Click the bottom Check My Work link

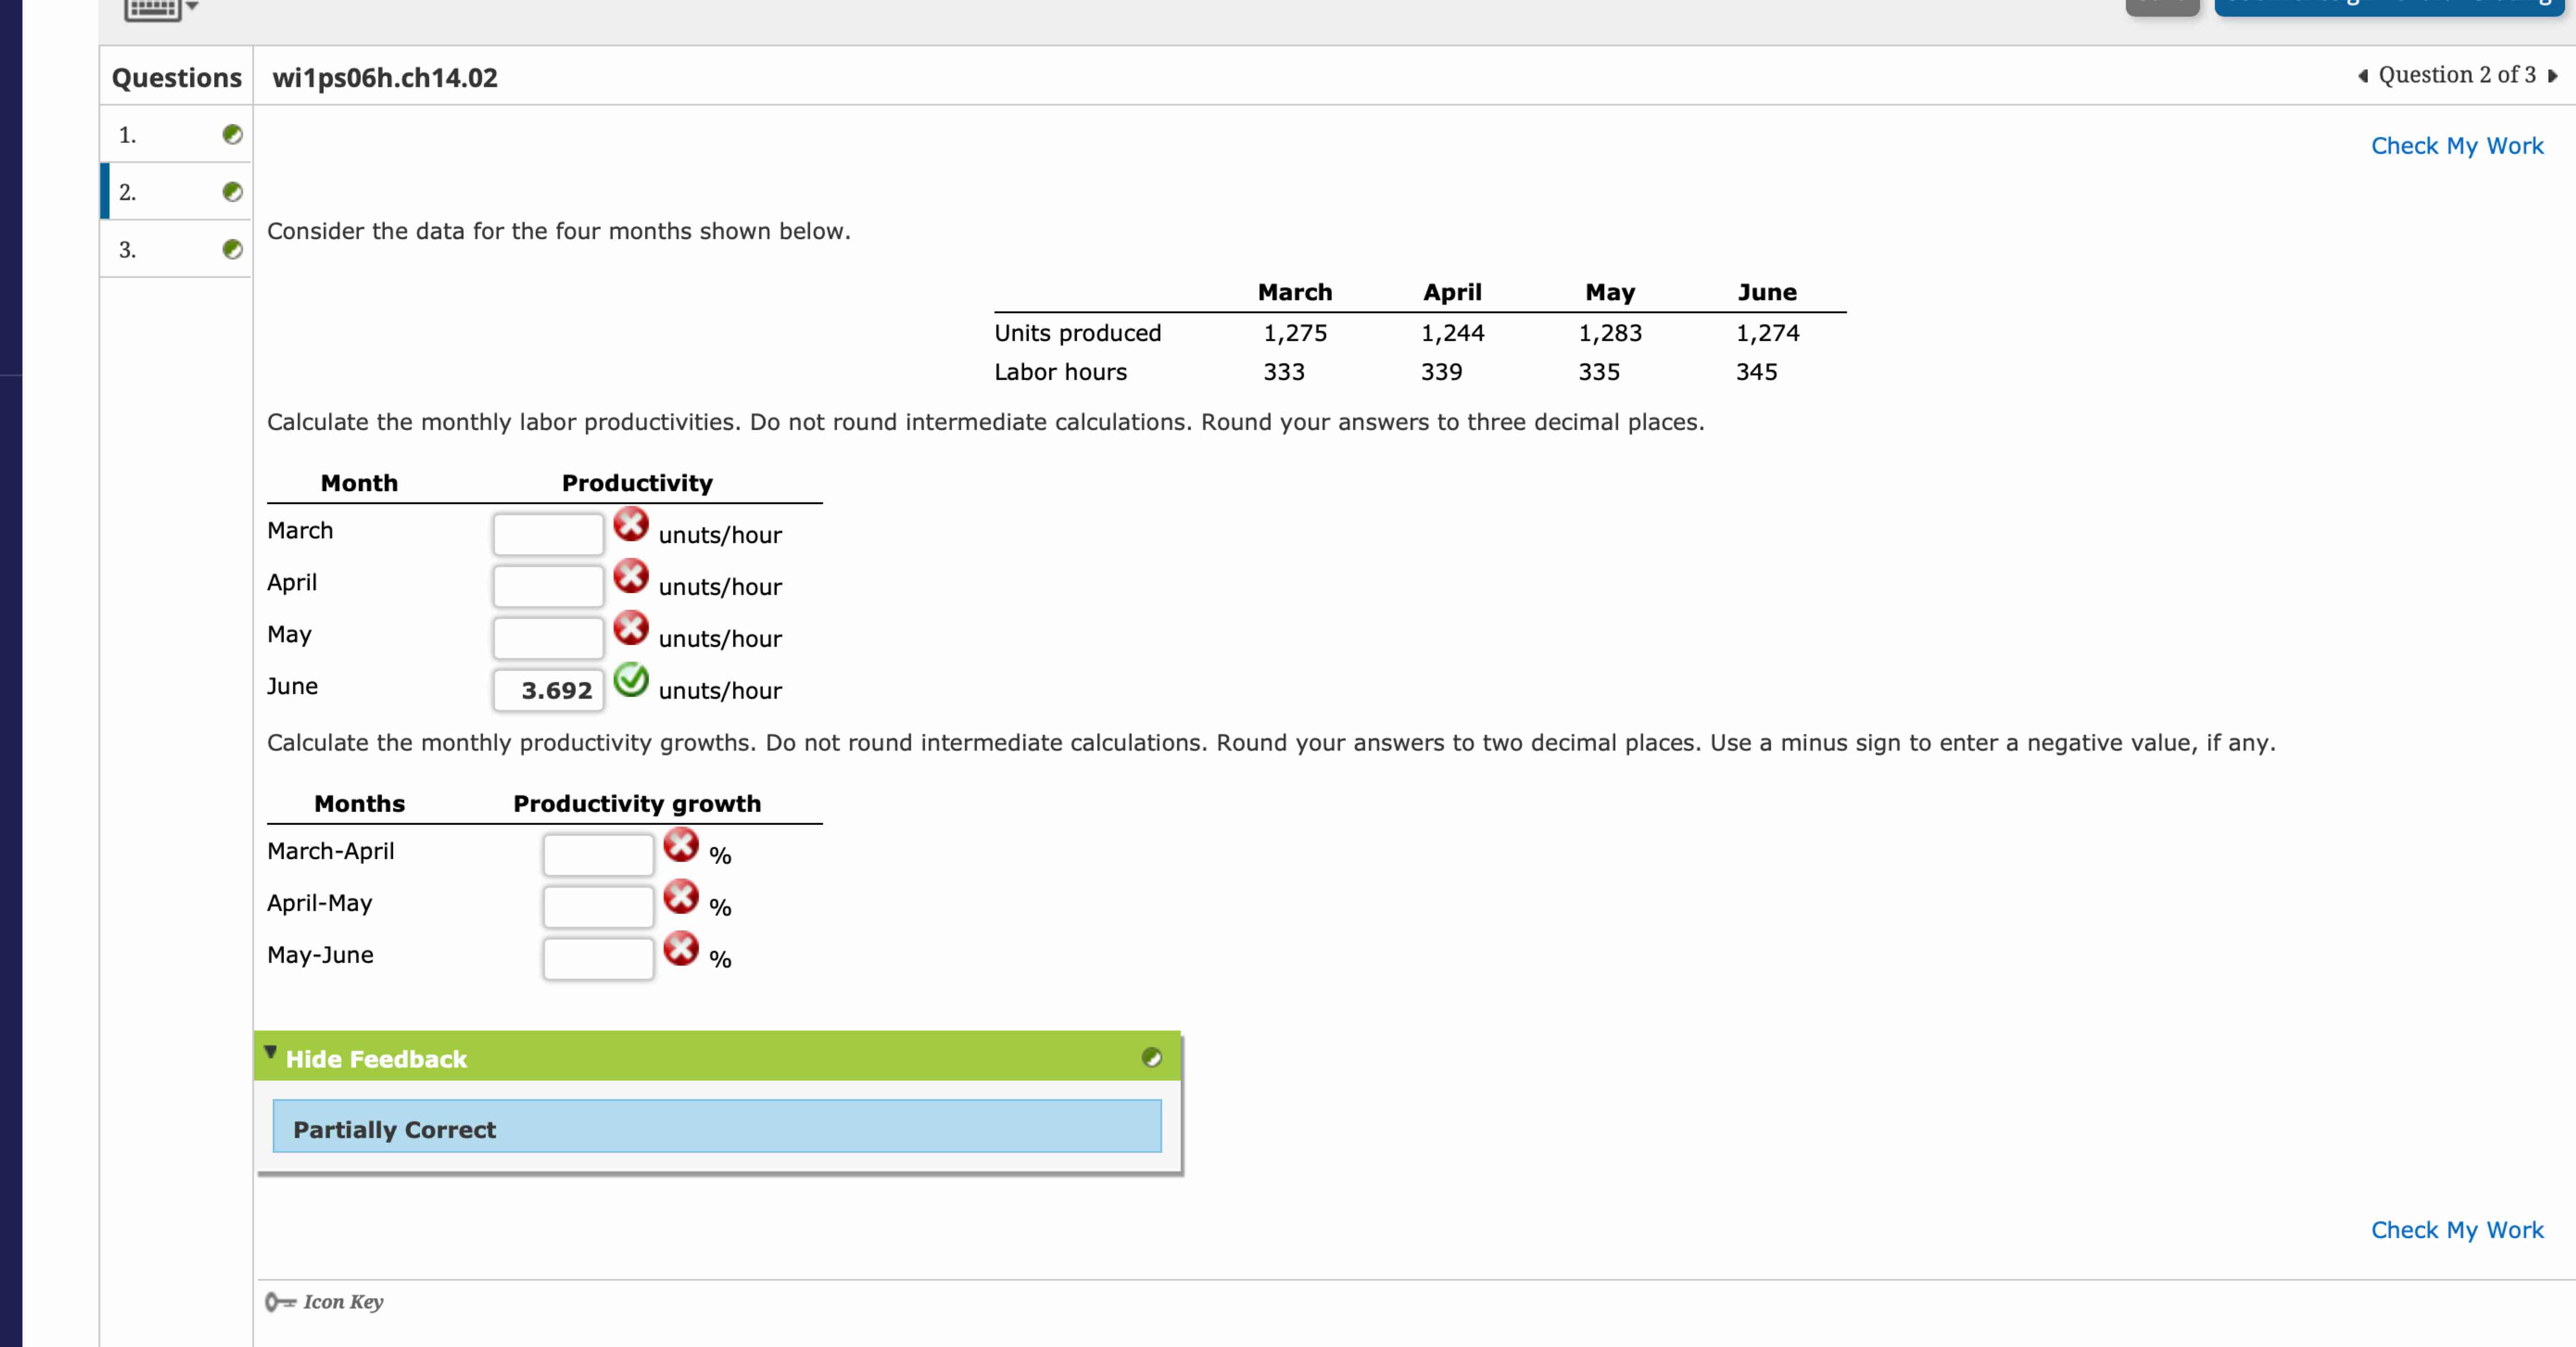[x=2456, y=1230]
